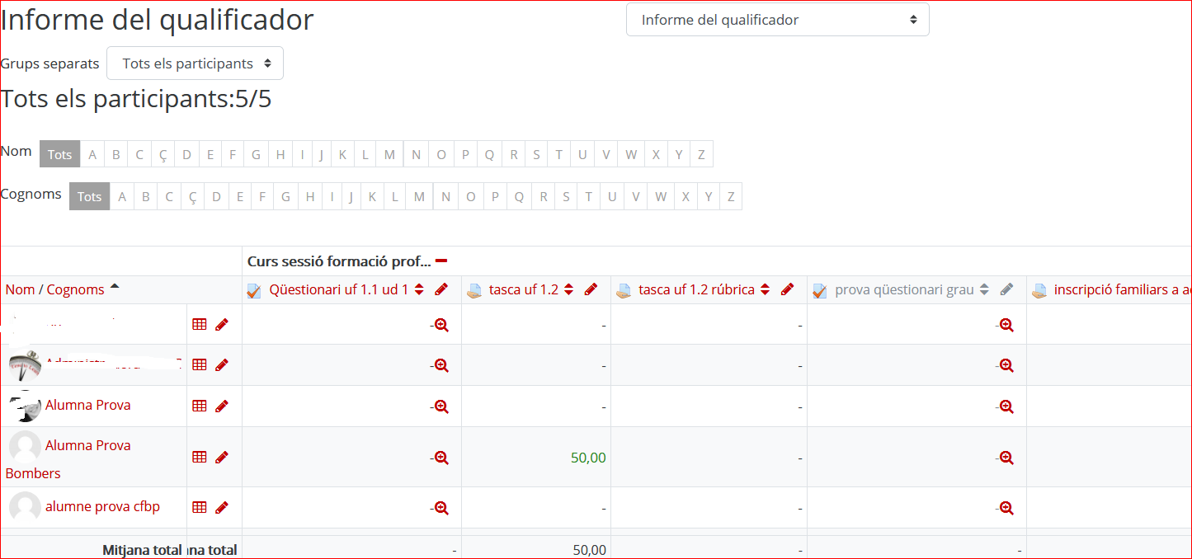Screen dimensions: 1192x559
Task: Click the Tots els participants:5/5 heading
Action: tap(136, 99)
